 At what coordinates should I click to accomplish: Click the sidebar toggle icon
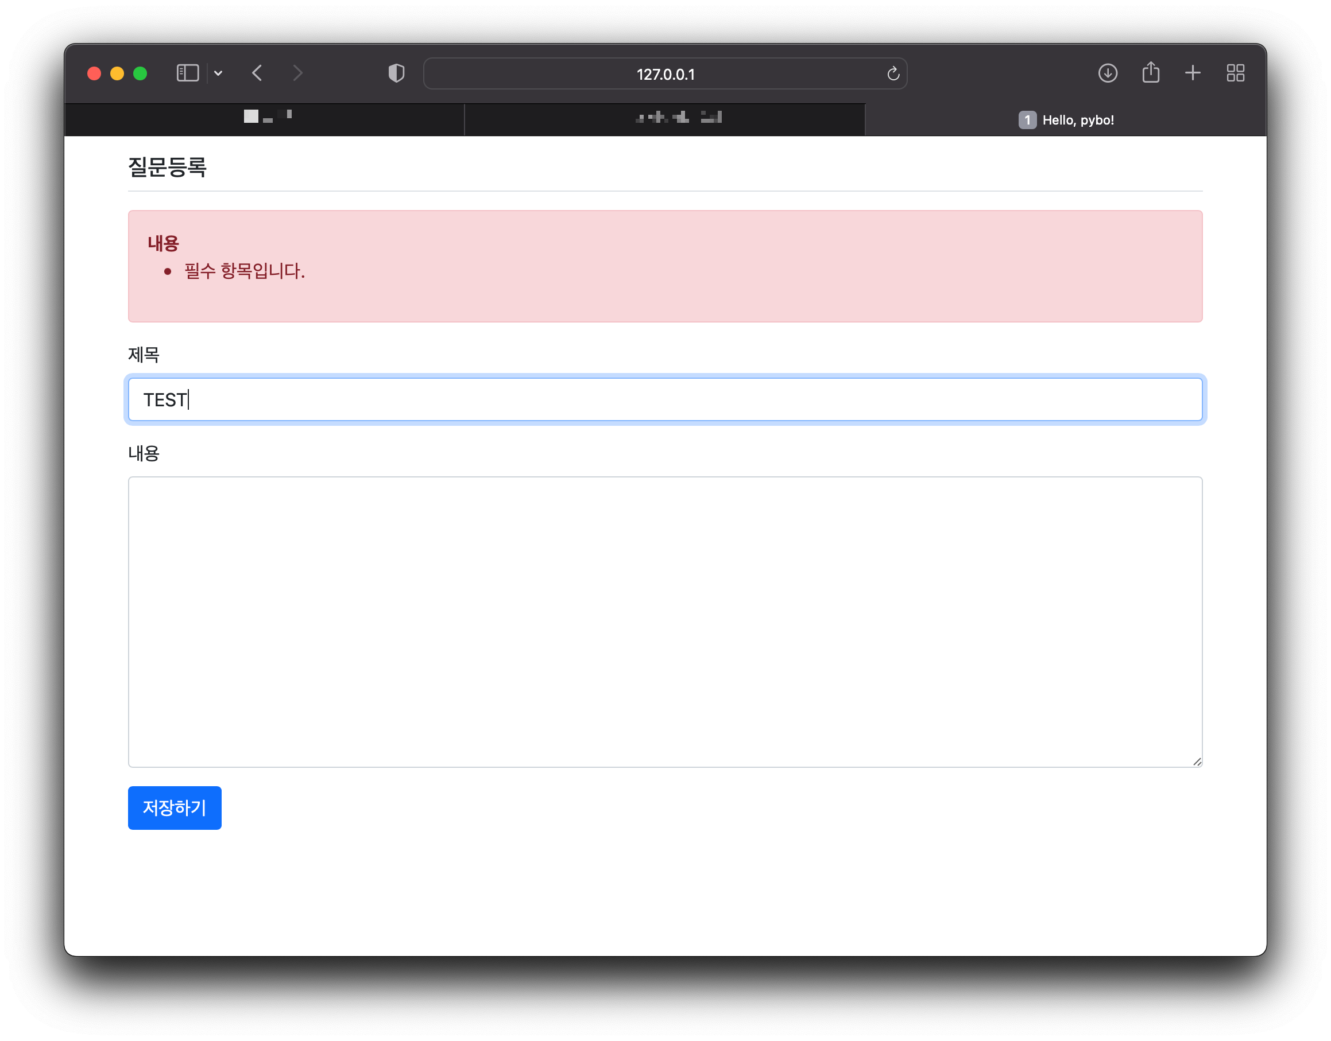[187, 73]
